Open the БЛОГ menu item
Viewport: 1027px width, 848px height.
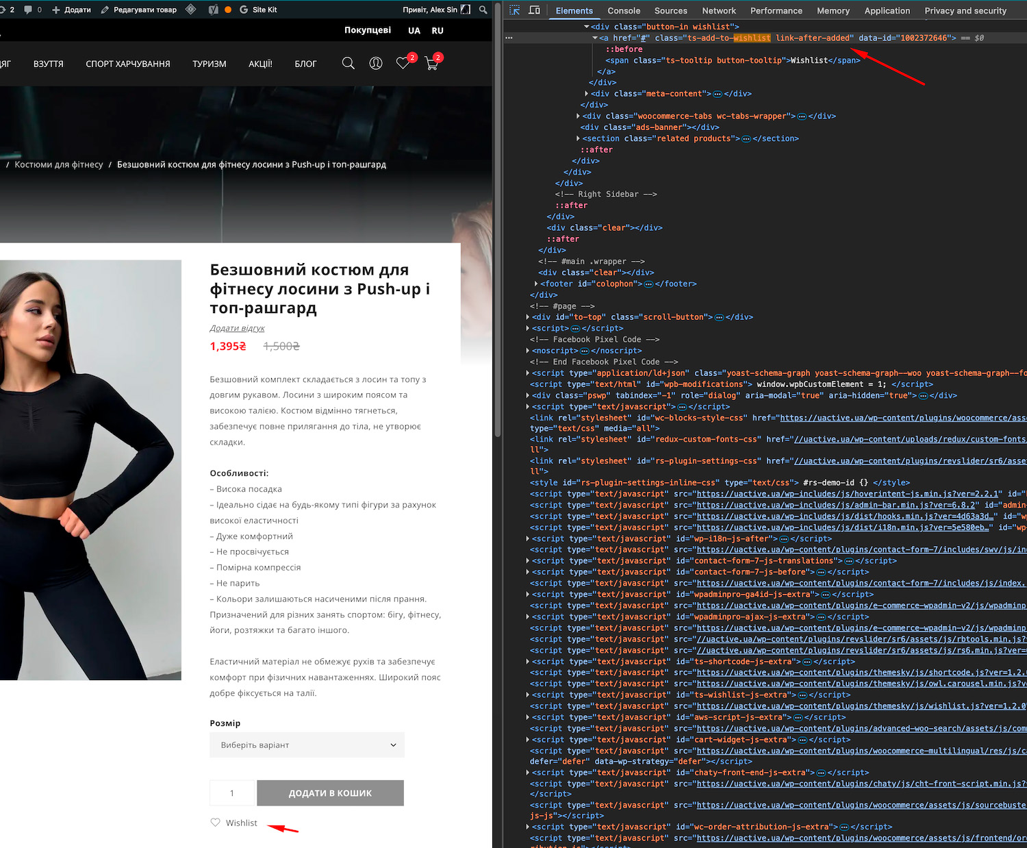click(305, 64)
